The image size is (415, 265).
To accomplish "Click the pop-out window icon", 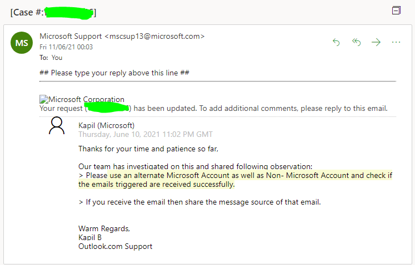I will [x=396, y=11].
